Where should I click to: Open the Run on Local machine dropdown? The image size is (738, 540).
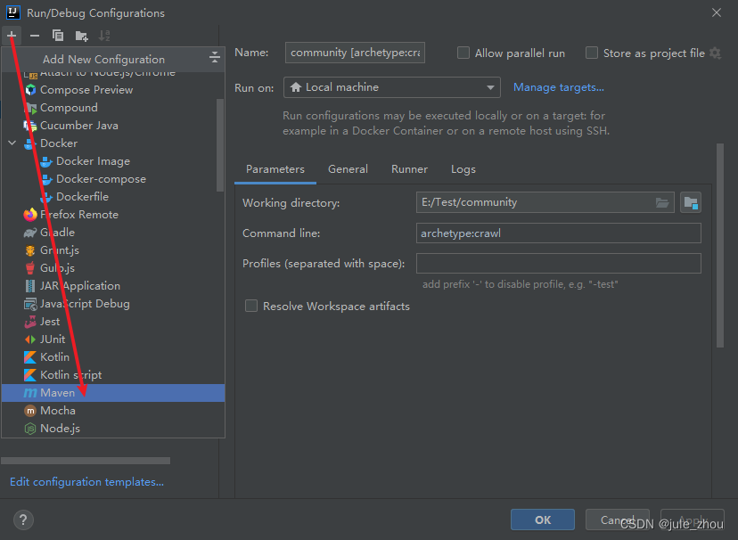[391, 87]
